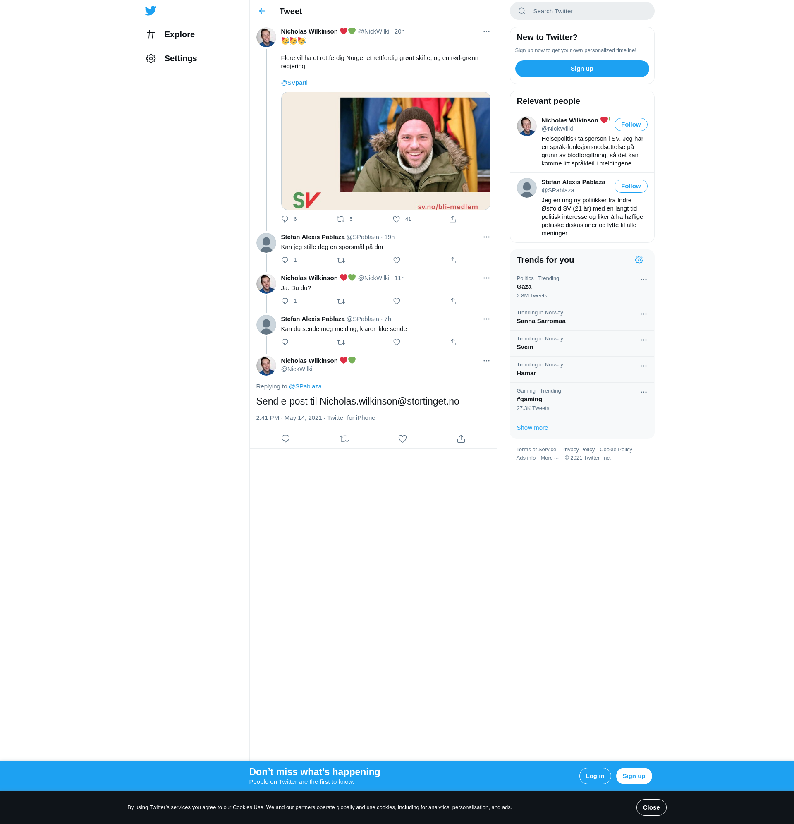This screenshot has height=824, width=794.
Task: Retweet 'Ja. Du du?' tweet
Action: pyautogui.click(x=341, y=301)
